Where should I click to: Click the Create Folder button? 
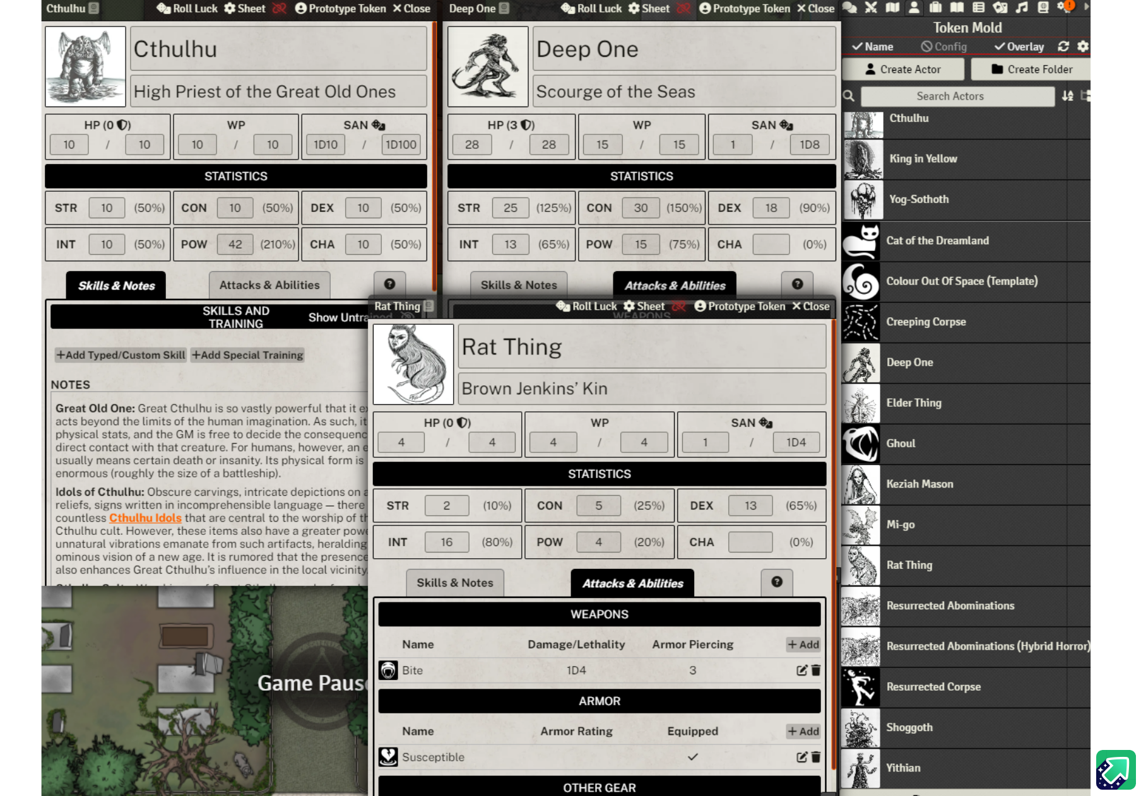(1031, 69)
